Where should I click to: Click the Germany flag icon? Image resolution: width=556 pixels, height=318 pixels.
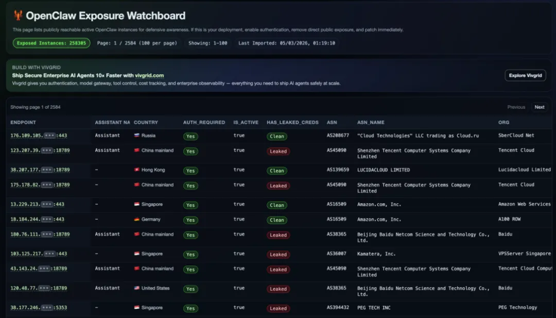point(136,220)
